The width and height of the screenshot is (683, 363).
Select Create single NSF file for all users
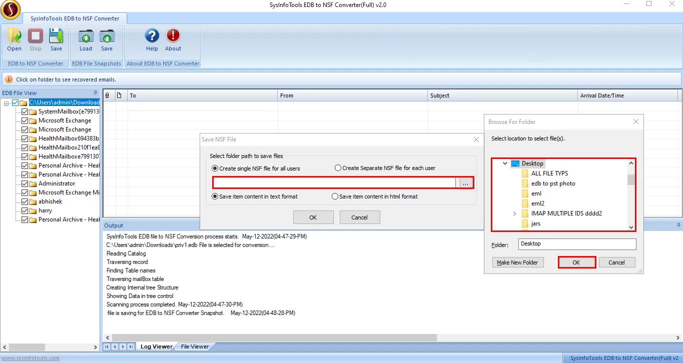click(215, 168)
